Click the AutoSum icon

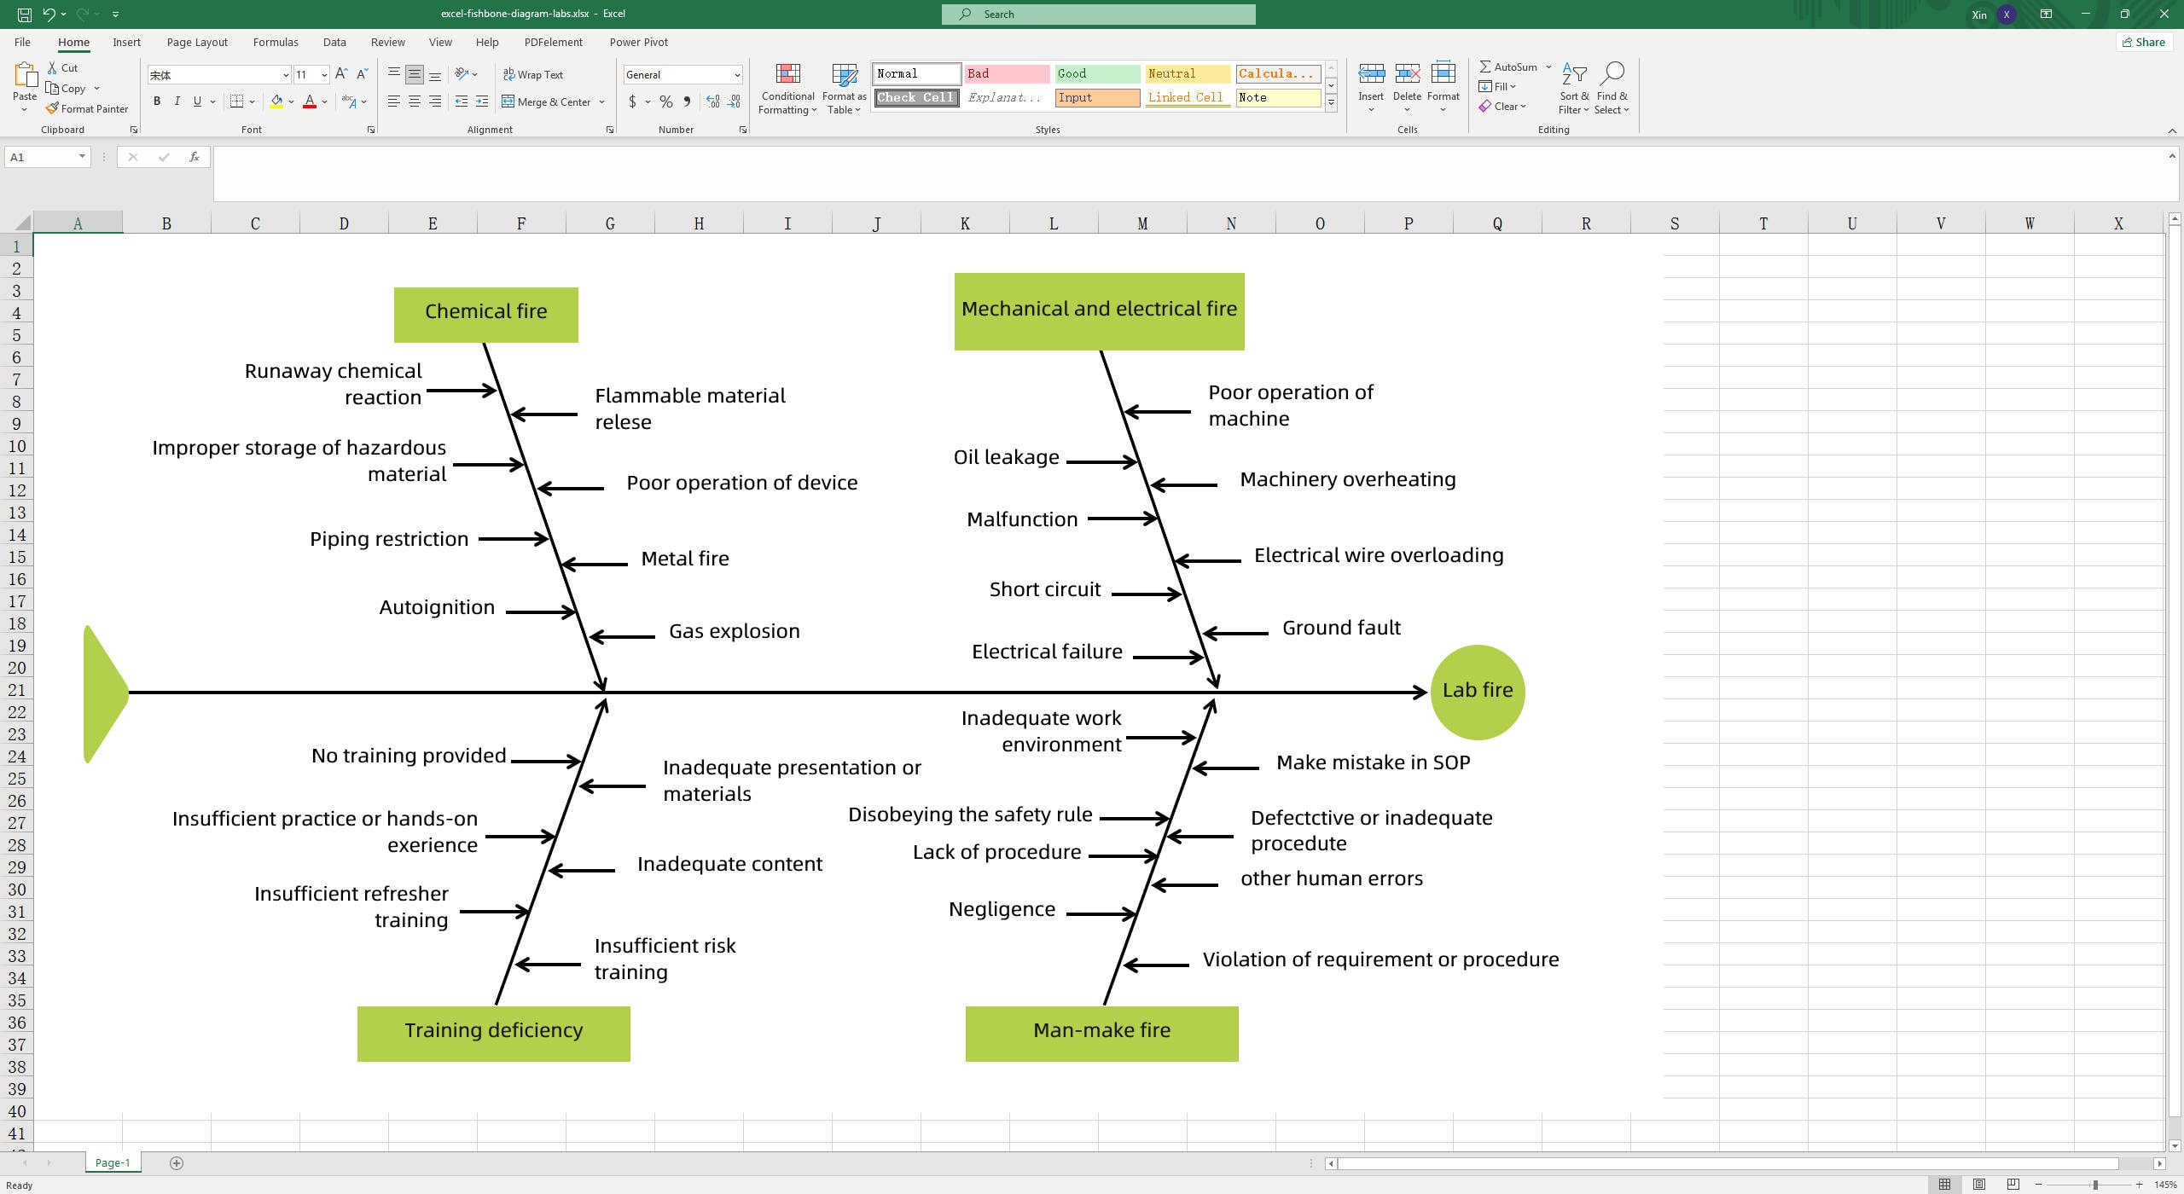click(1484, 67)
